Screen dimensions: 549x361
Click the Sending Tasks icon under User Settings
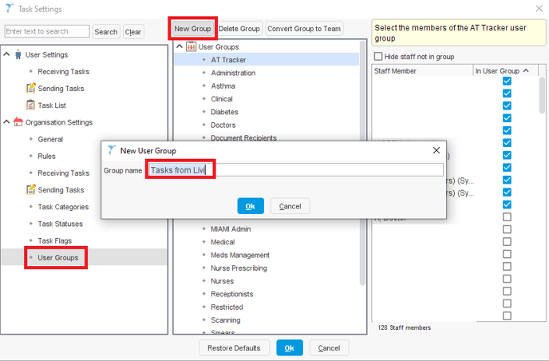(x=30, y=89)
